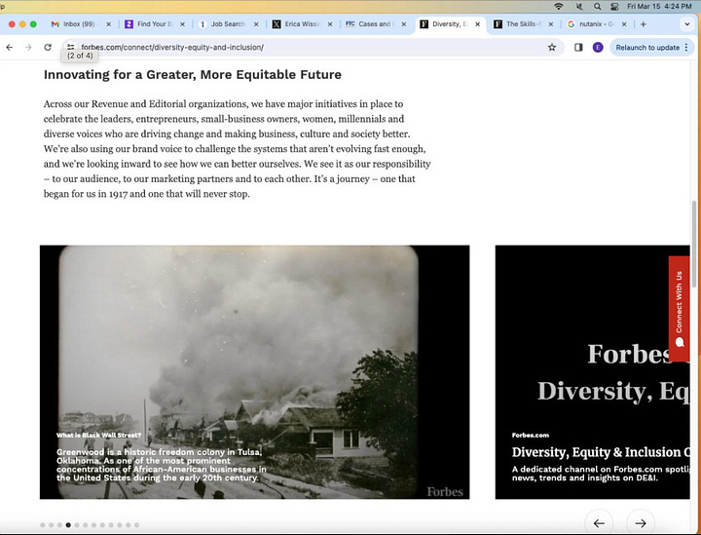Go back to the previous page
The width and height of the screenshot is (701, 535).
coord(10,47)
